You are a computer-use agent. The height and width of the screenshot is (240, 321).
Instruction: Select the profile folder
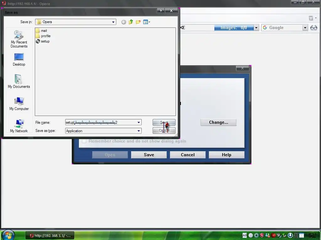(43, 36)
